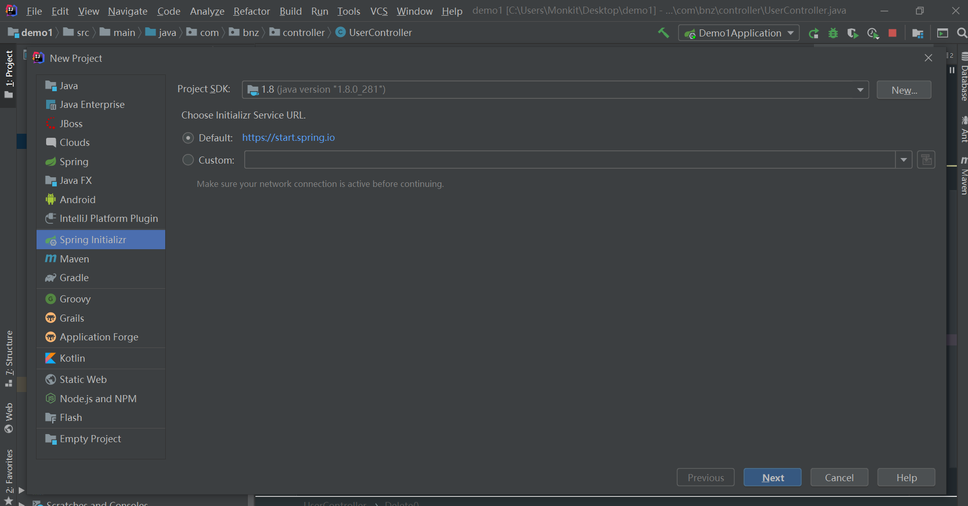Image resolution: width=968 pixels, height=506 pixels.
Task: Click the src folder in breadcrumb
Action: 76,33
